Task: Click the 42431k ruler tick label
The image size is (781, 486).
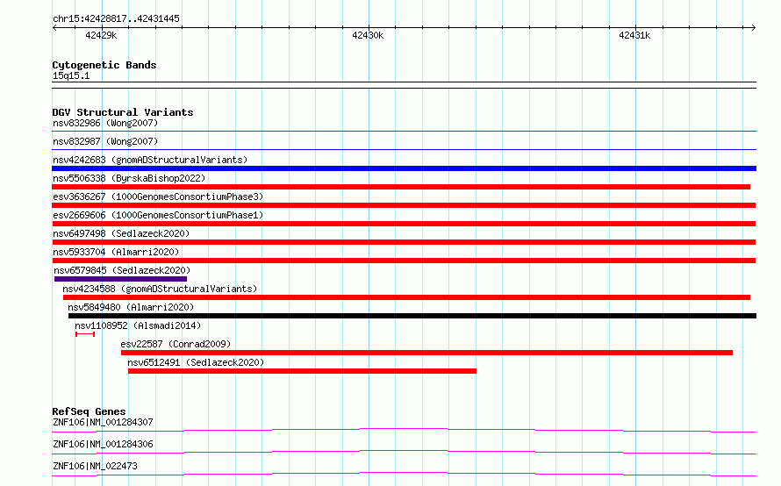Action: click(x=634, y=35)
